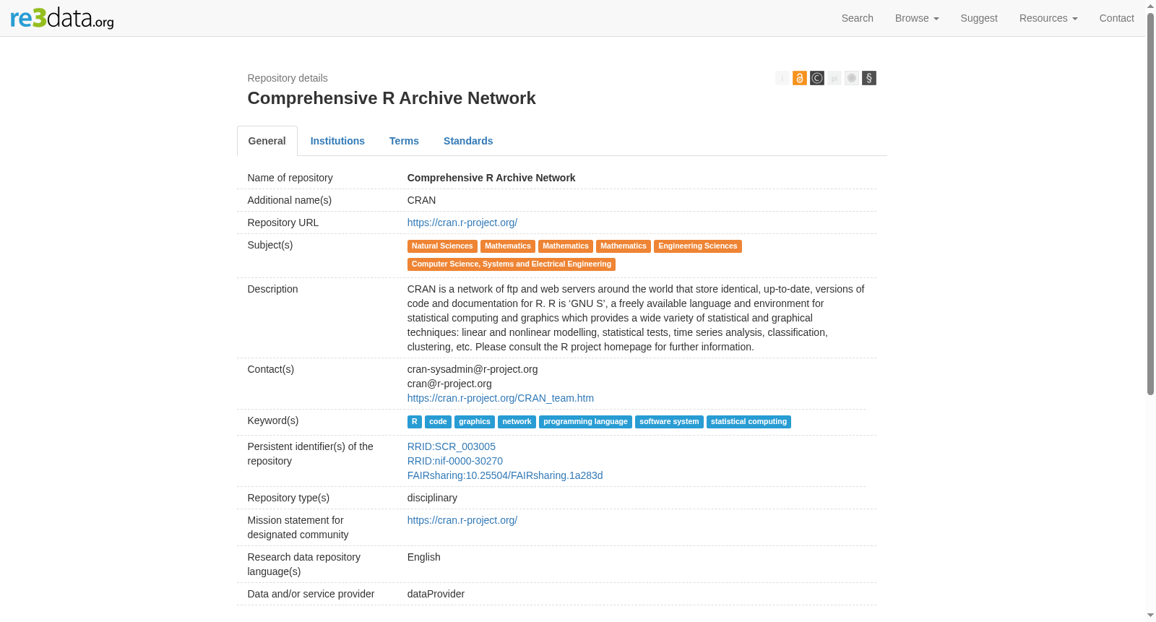The height and width of the screenshot is (622, 1156).
Task: Click the section sign policy badge
Action: coord(869,78)
